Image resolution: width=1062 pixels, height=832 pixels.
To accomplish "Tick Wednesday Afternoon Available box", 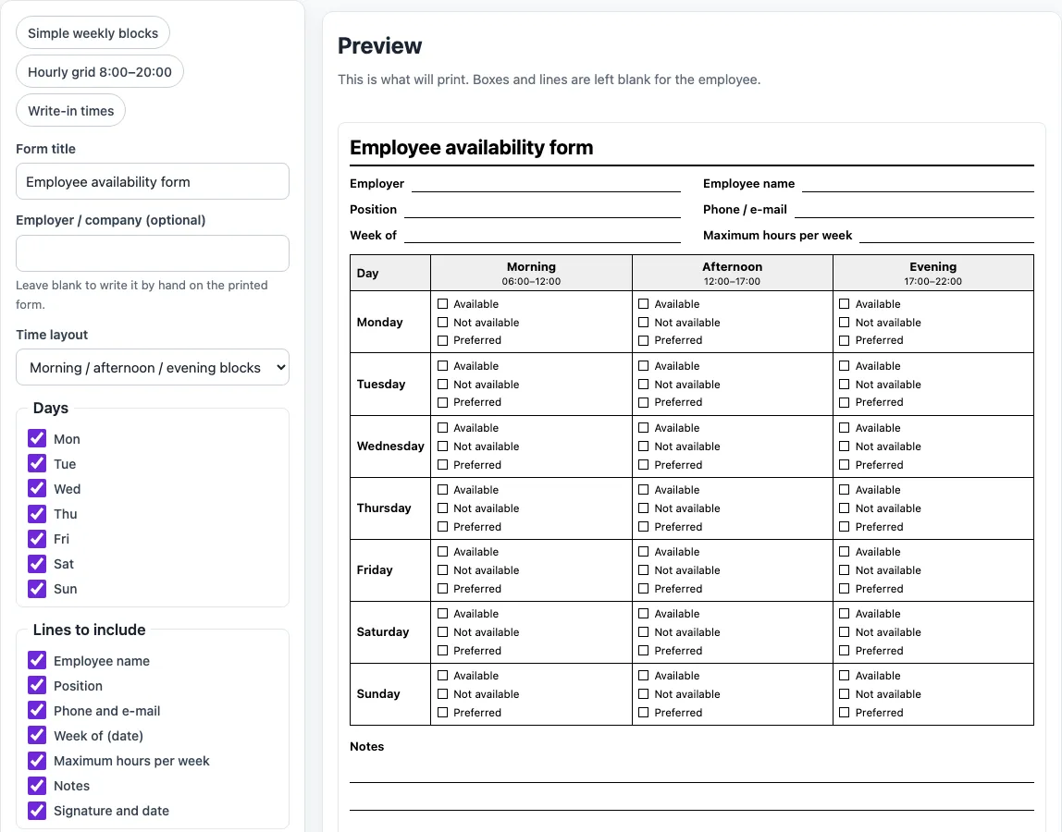I will coord(644,428).
